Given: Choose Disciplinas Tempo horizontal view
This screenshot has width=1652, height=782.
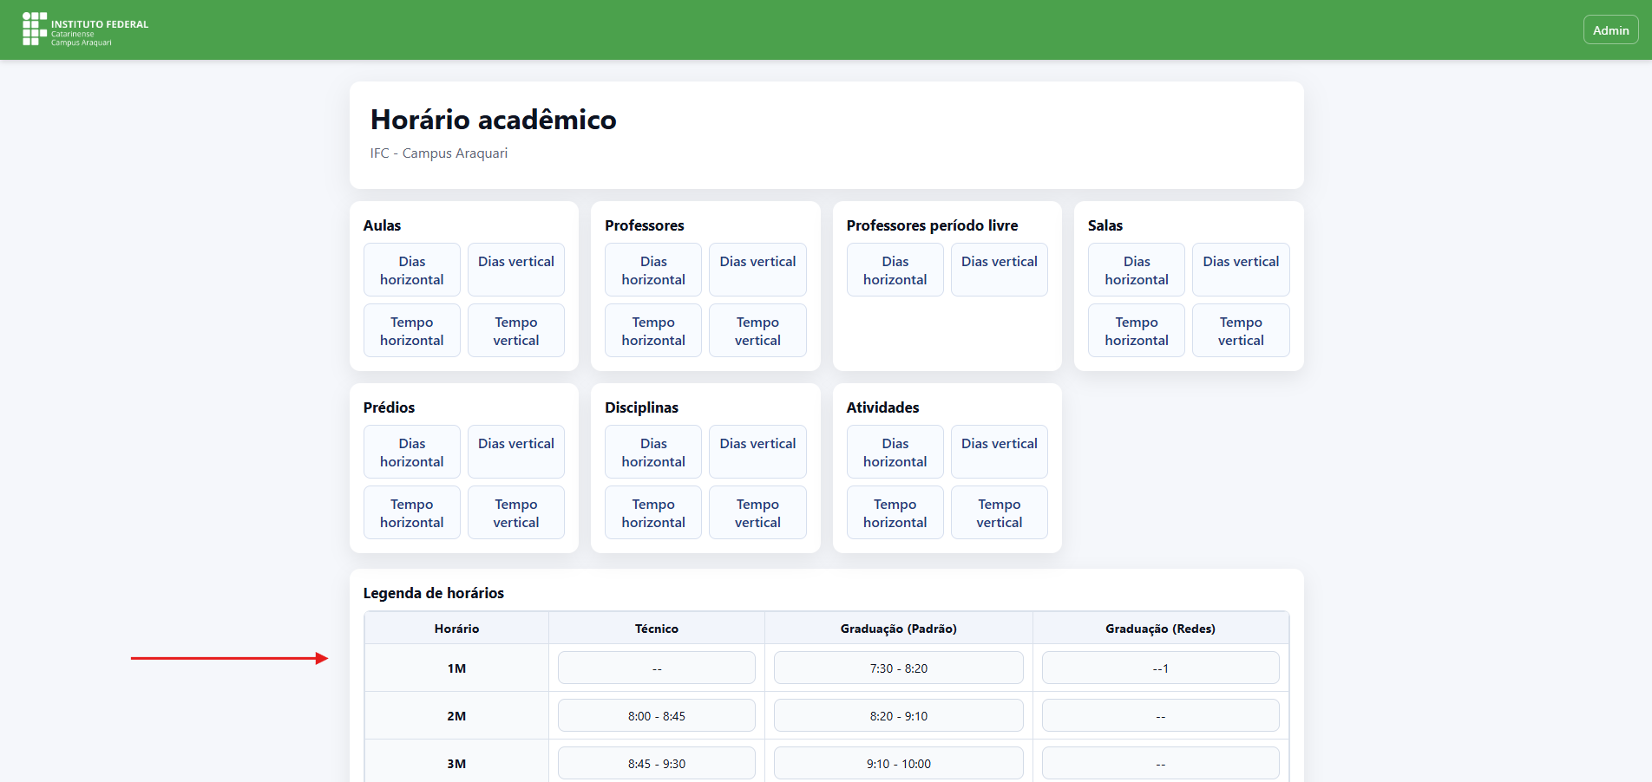Looking at the screenshot, I should click(x=652, y=513).
